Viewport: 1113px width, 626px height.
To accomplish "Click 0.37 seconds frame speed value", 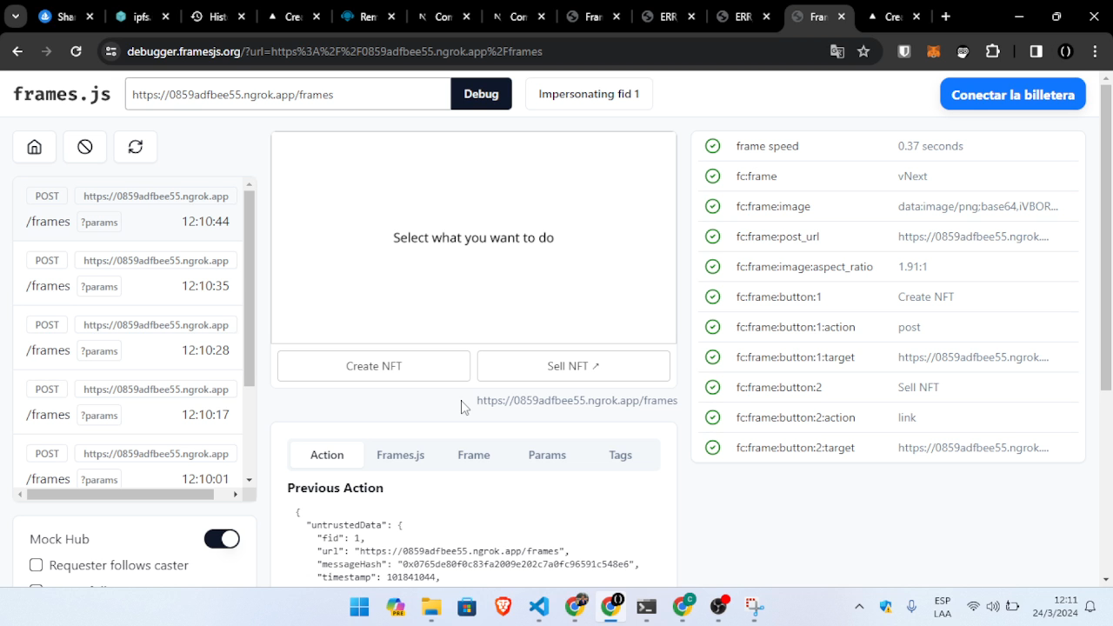I will coord(930,146).
